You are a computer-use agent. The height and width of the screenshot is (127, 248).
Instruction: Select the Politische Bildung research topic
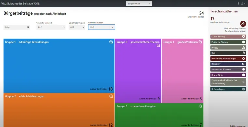click(228, 42)
